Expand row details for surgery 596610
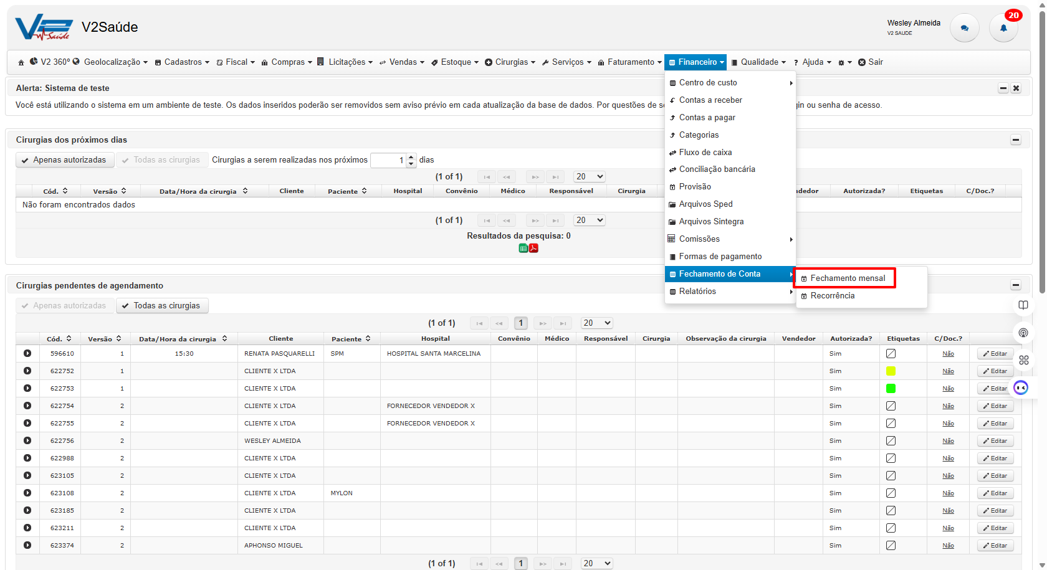Screen dimensions: 1047x570 27,353
